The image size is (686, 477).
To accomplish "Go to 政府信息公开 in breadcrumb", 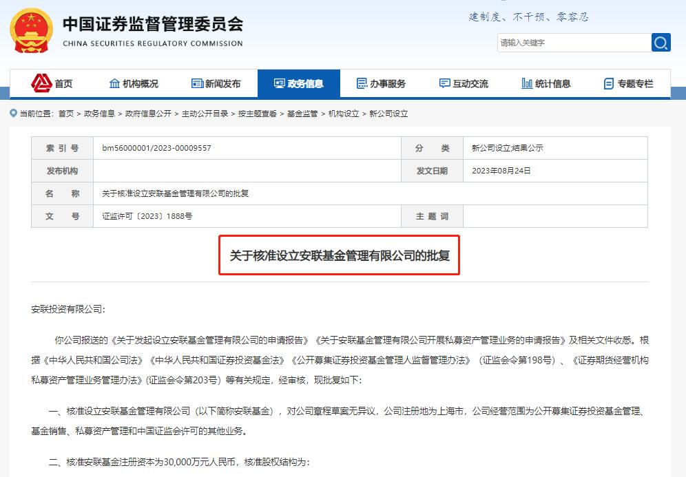I will (x=148, y=114).
